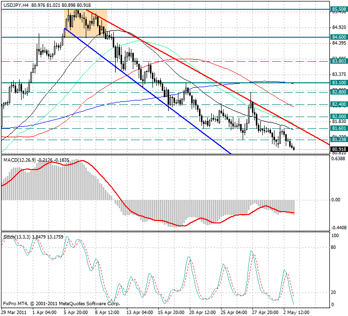
Task: Click the Stochastic 80 level label
Action: [x=333, y=247]
